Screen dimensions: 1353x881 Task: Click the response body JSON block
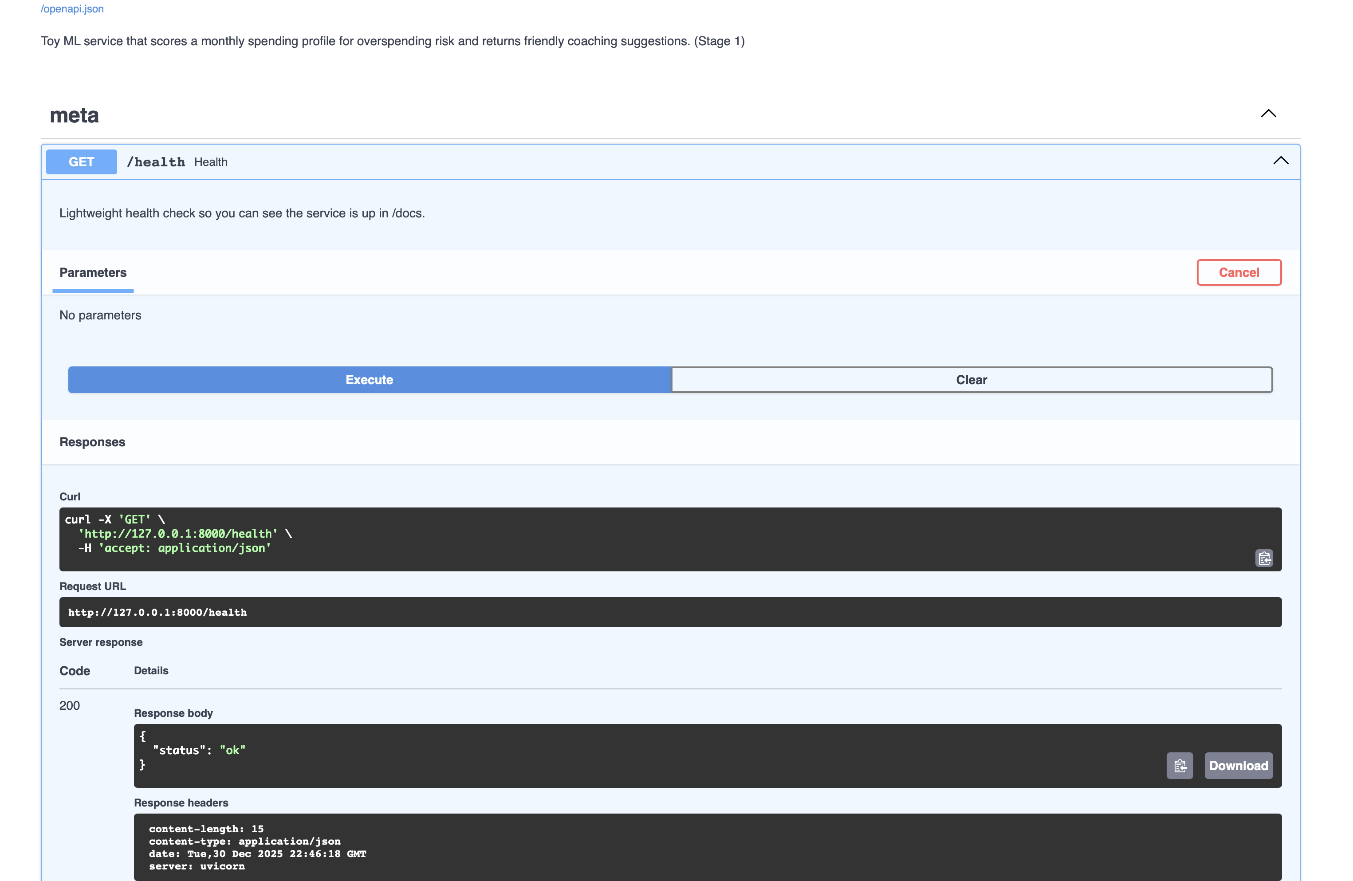pos(625,755)
